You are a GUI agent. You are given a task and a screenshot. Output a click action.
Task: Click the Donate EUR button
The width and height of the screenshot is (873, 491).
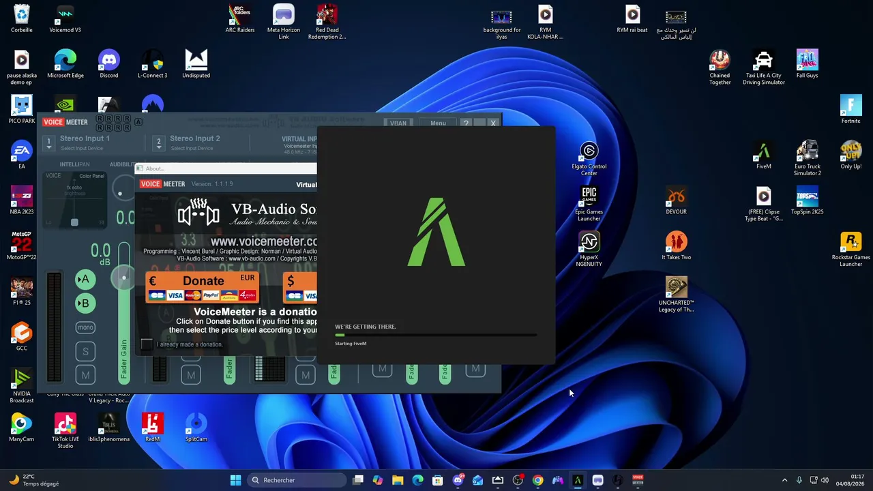tap(203, 287)
